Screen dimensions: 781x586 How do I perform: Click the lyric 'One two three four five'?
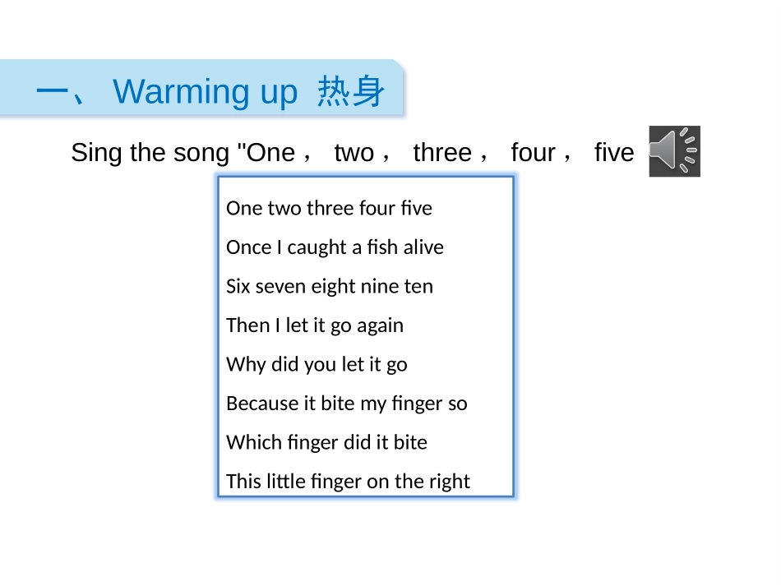pyautogui.click(x=329, y=208)
